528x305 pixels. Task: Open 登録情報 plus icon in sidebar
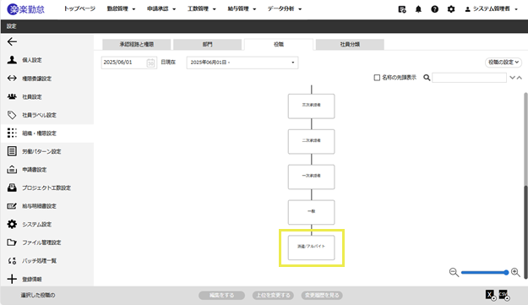point(12,279)
